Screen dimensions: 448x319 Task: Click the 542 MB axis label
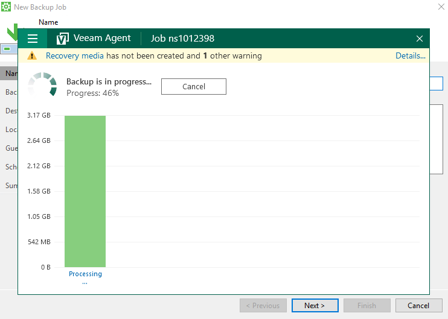pyautogui.click(x=39, y=242)
